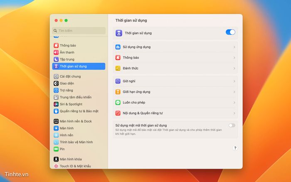
Task: Click the green Luôn cho phép checkmark icon
Action: tap(118, 102)
